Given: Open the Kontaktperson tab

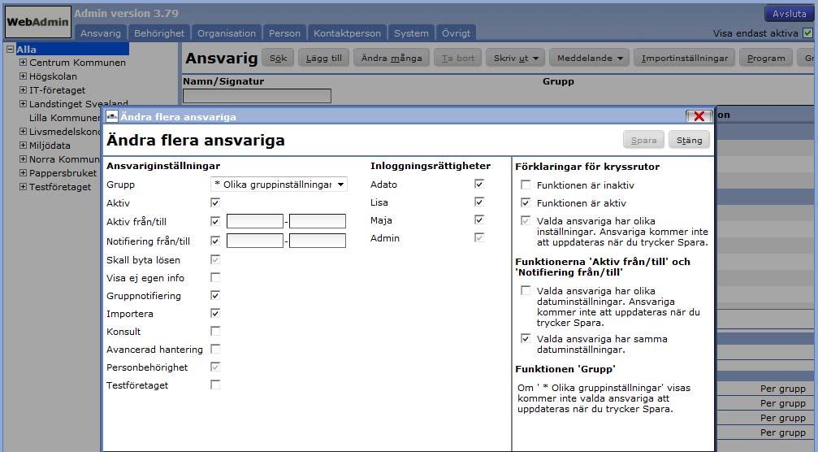Looking at the screenshot, I should click(x=347, y=33).
